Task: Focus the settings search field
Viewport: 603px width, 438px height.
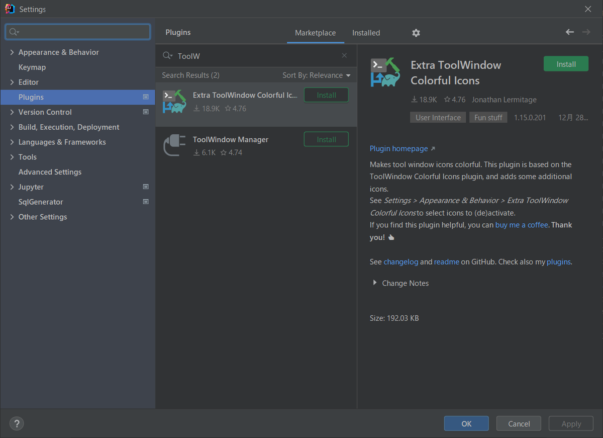Action: point(78,32)
